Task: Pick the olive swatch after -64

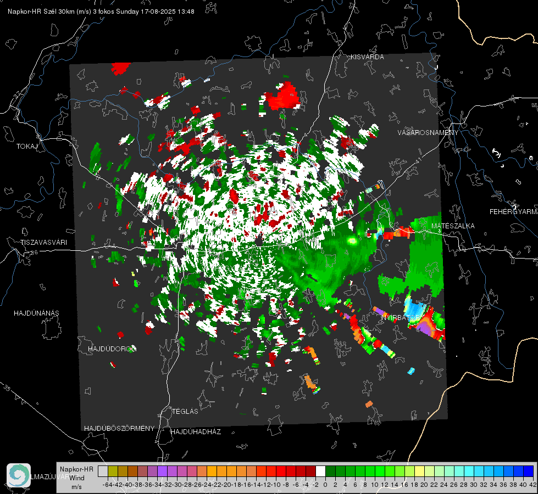Action: [x=113, y=471]
